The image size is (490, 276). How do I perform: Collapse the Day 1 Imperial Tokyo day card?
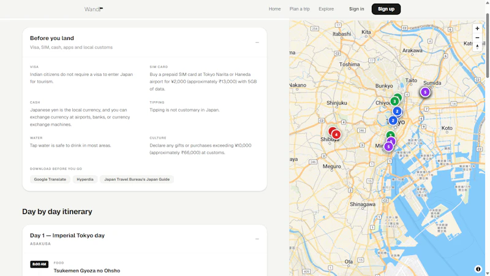coord(257,239)
